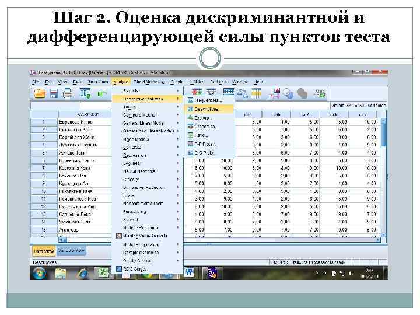Click the clock in the system tray
Image resolution: width=420 pixels, height=315 pixels.
(x=369, y=274)
